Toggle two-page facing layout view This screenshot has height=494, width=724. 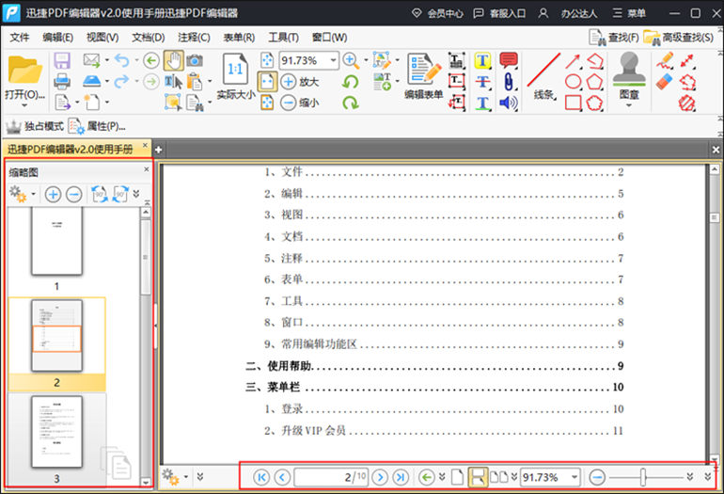[x=498, y=477]
